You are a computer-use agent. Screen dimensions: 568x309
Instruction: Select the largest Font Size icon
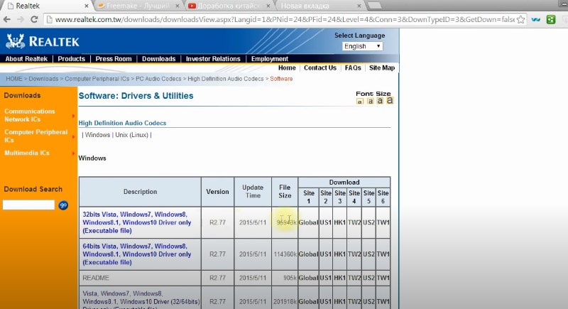click(389, 101)
